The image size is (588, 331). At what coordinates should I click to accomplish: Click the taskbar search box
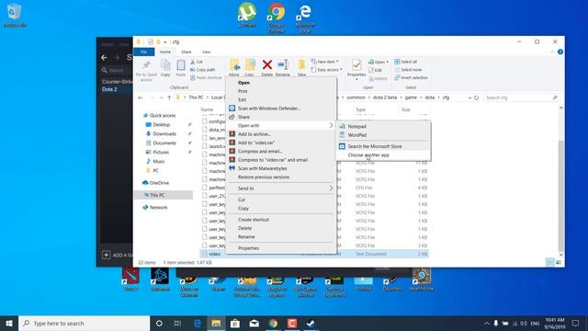[x=84, y=323]
